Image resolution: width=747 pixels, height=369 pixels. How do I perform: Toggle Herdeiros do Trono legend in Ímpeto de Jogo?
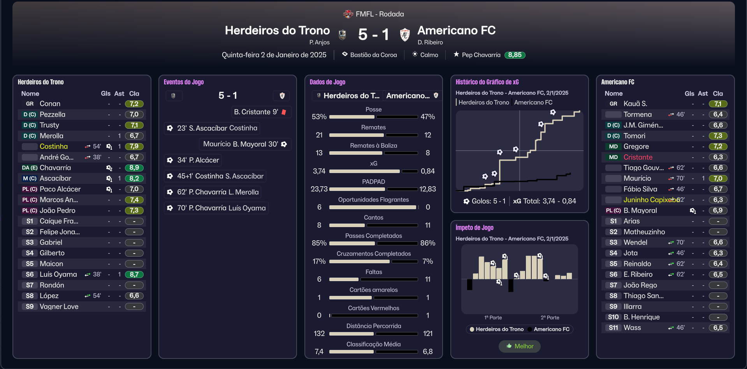click(496, 329)
